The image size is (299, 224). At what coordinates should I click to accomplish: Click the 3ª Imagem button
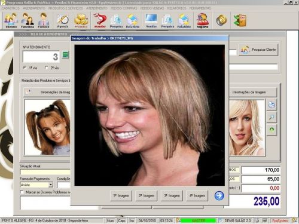172,196
